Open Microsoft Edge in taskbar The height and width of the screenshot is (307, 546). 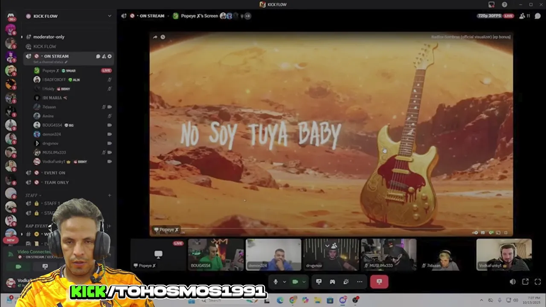click(x=280, y=301)
